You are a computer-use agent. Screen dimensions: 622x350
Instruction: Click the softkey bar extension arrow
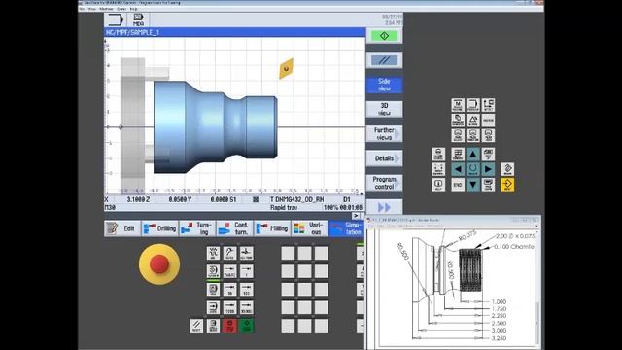[356, 216]
